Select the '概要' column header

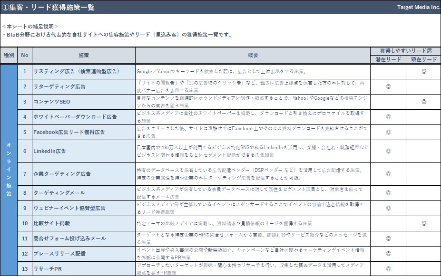point(253,55)
